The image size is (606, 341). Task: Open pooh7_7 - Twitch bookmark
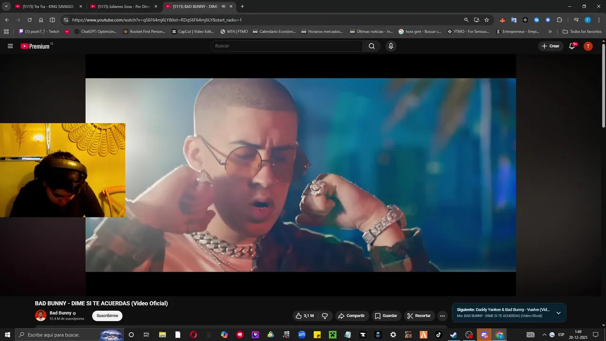pyautogui.click(x=39, y=32)
